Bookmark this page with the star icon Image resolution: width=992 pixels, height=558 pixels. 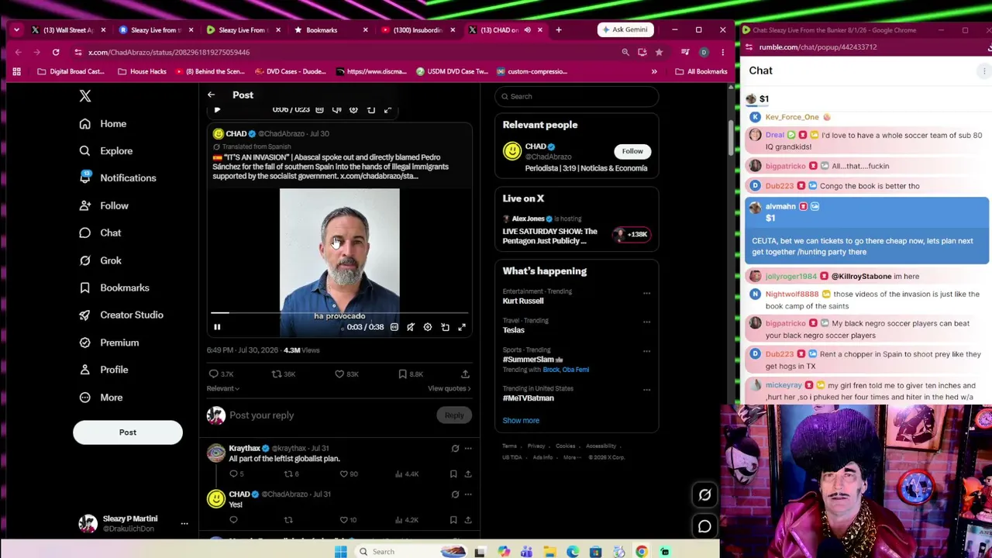click(659, 52)
